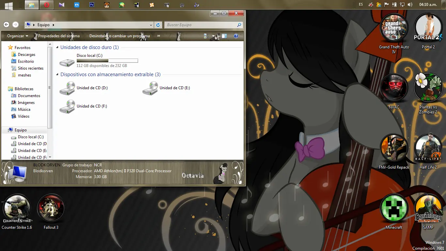Collapse Dispositivos con almacenamiento extraíble group
446x251 pixels.
[x=57, y=75]
